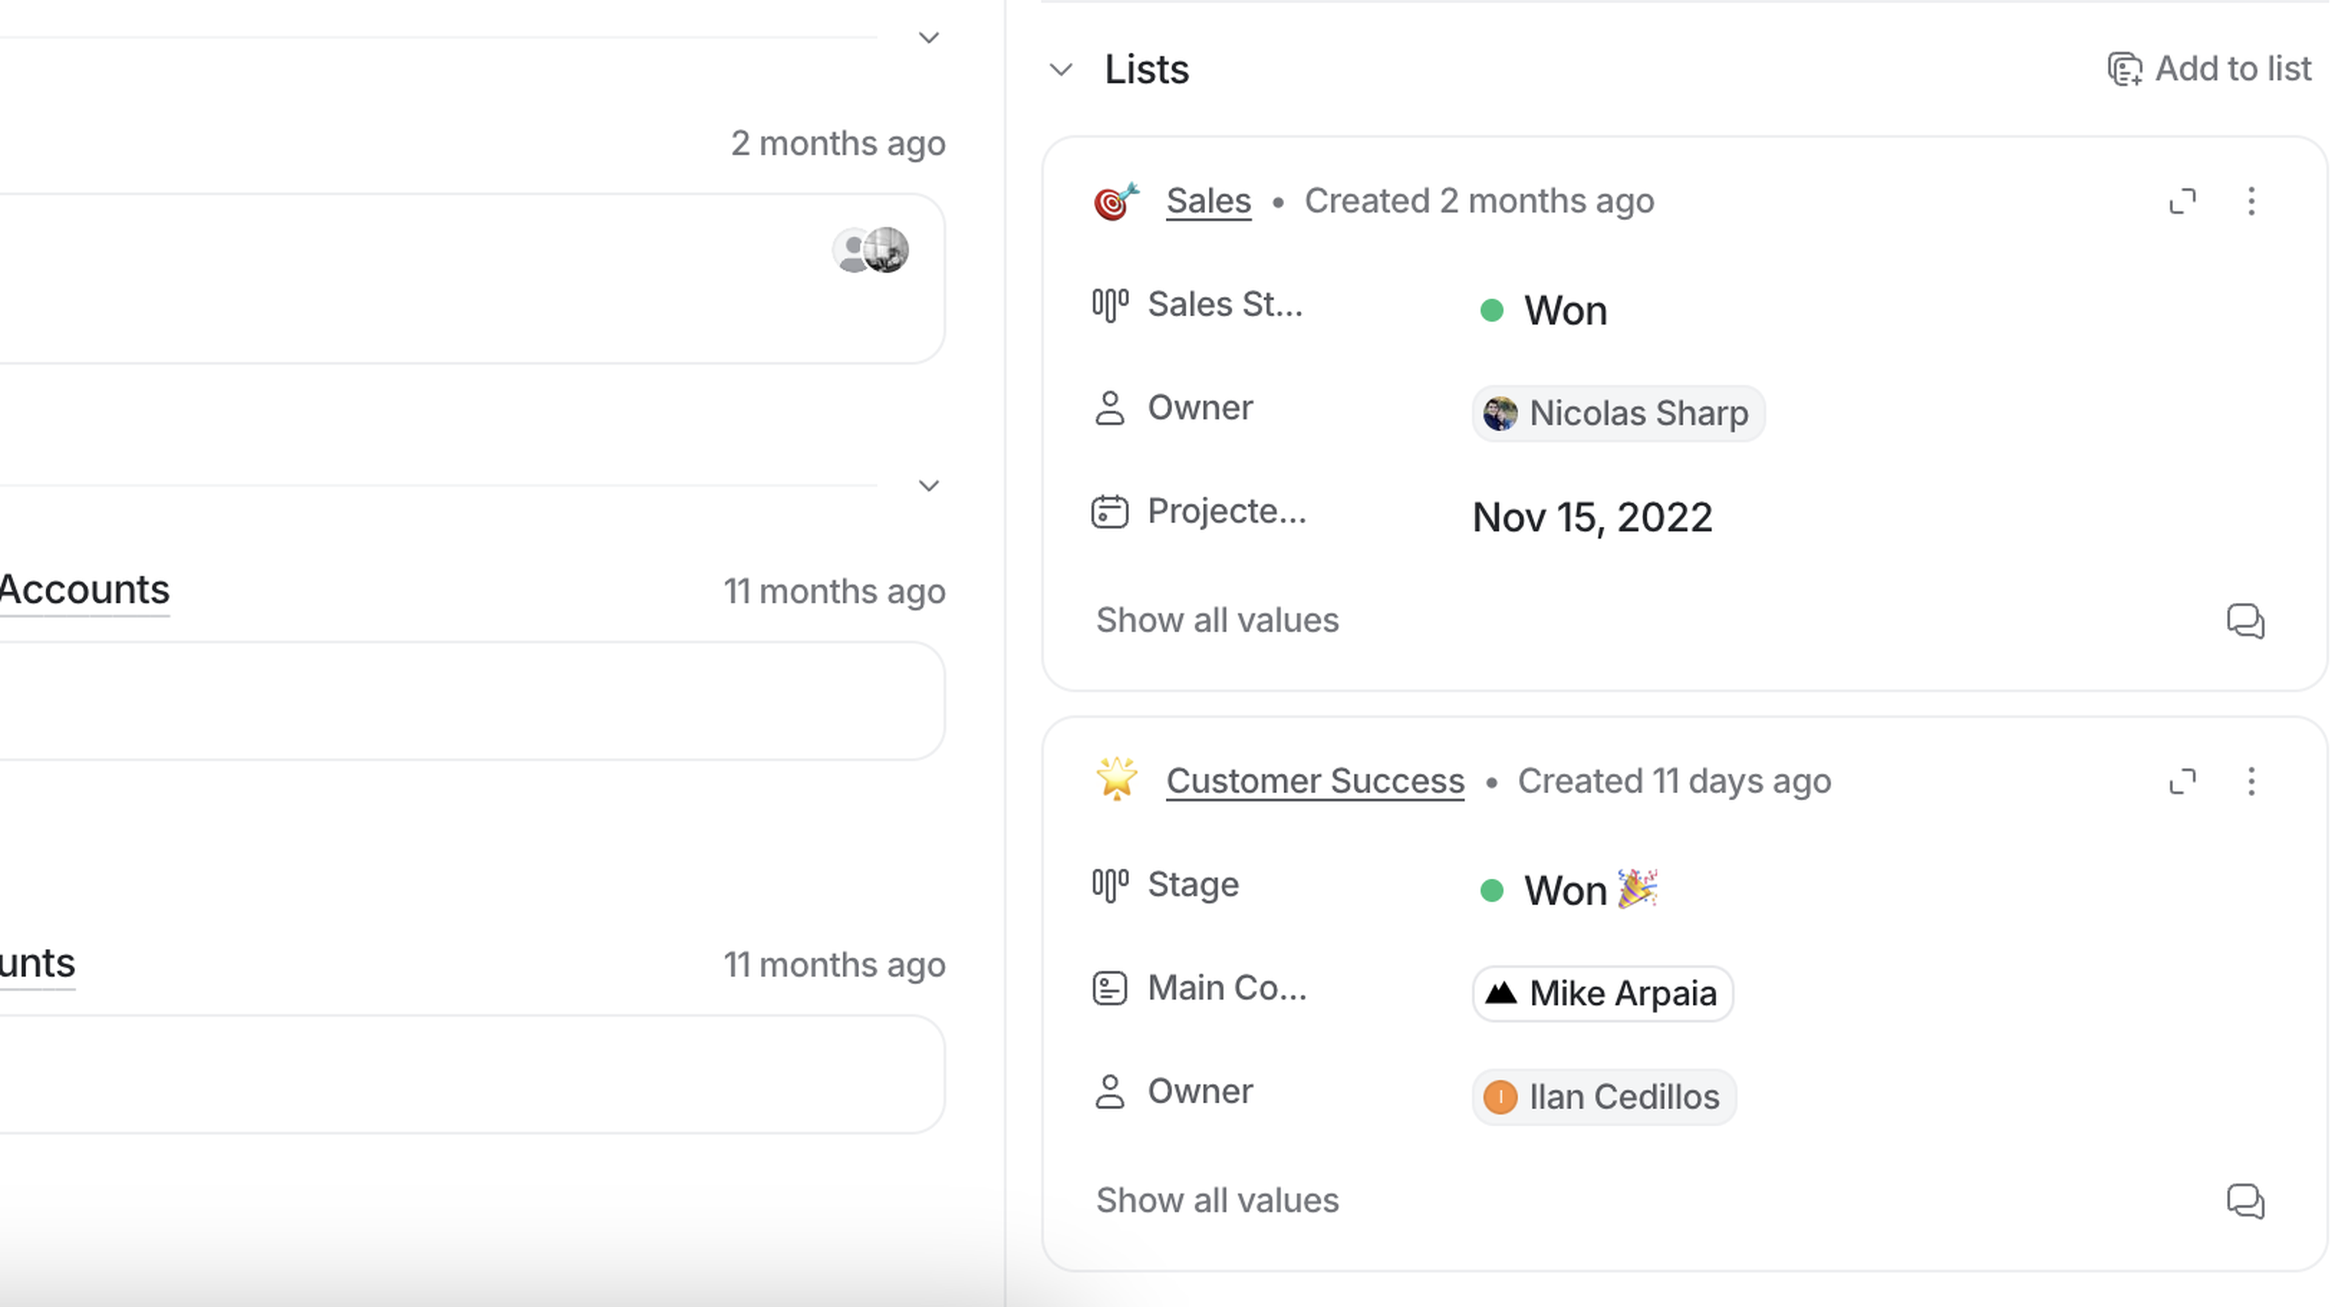
Task: Select Nicolas Sharp owner chip
Action: (x=1618, y=414)
